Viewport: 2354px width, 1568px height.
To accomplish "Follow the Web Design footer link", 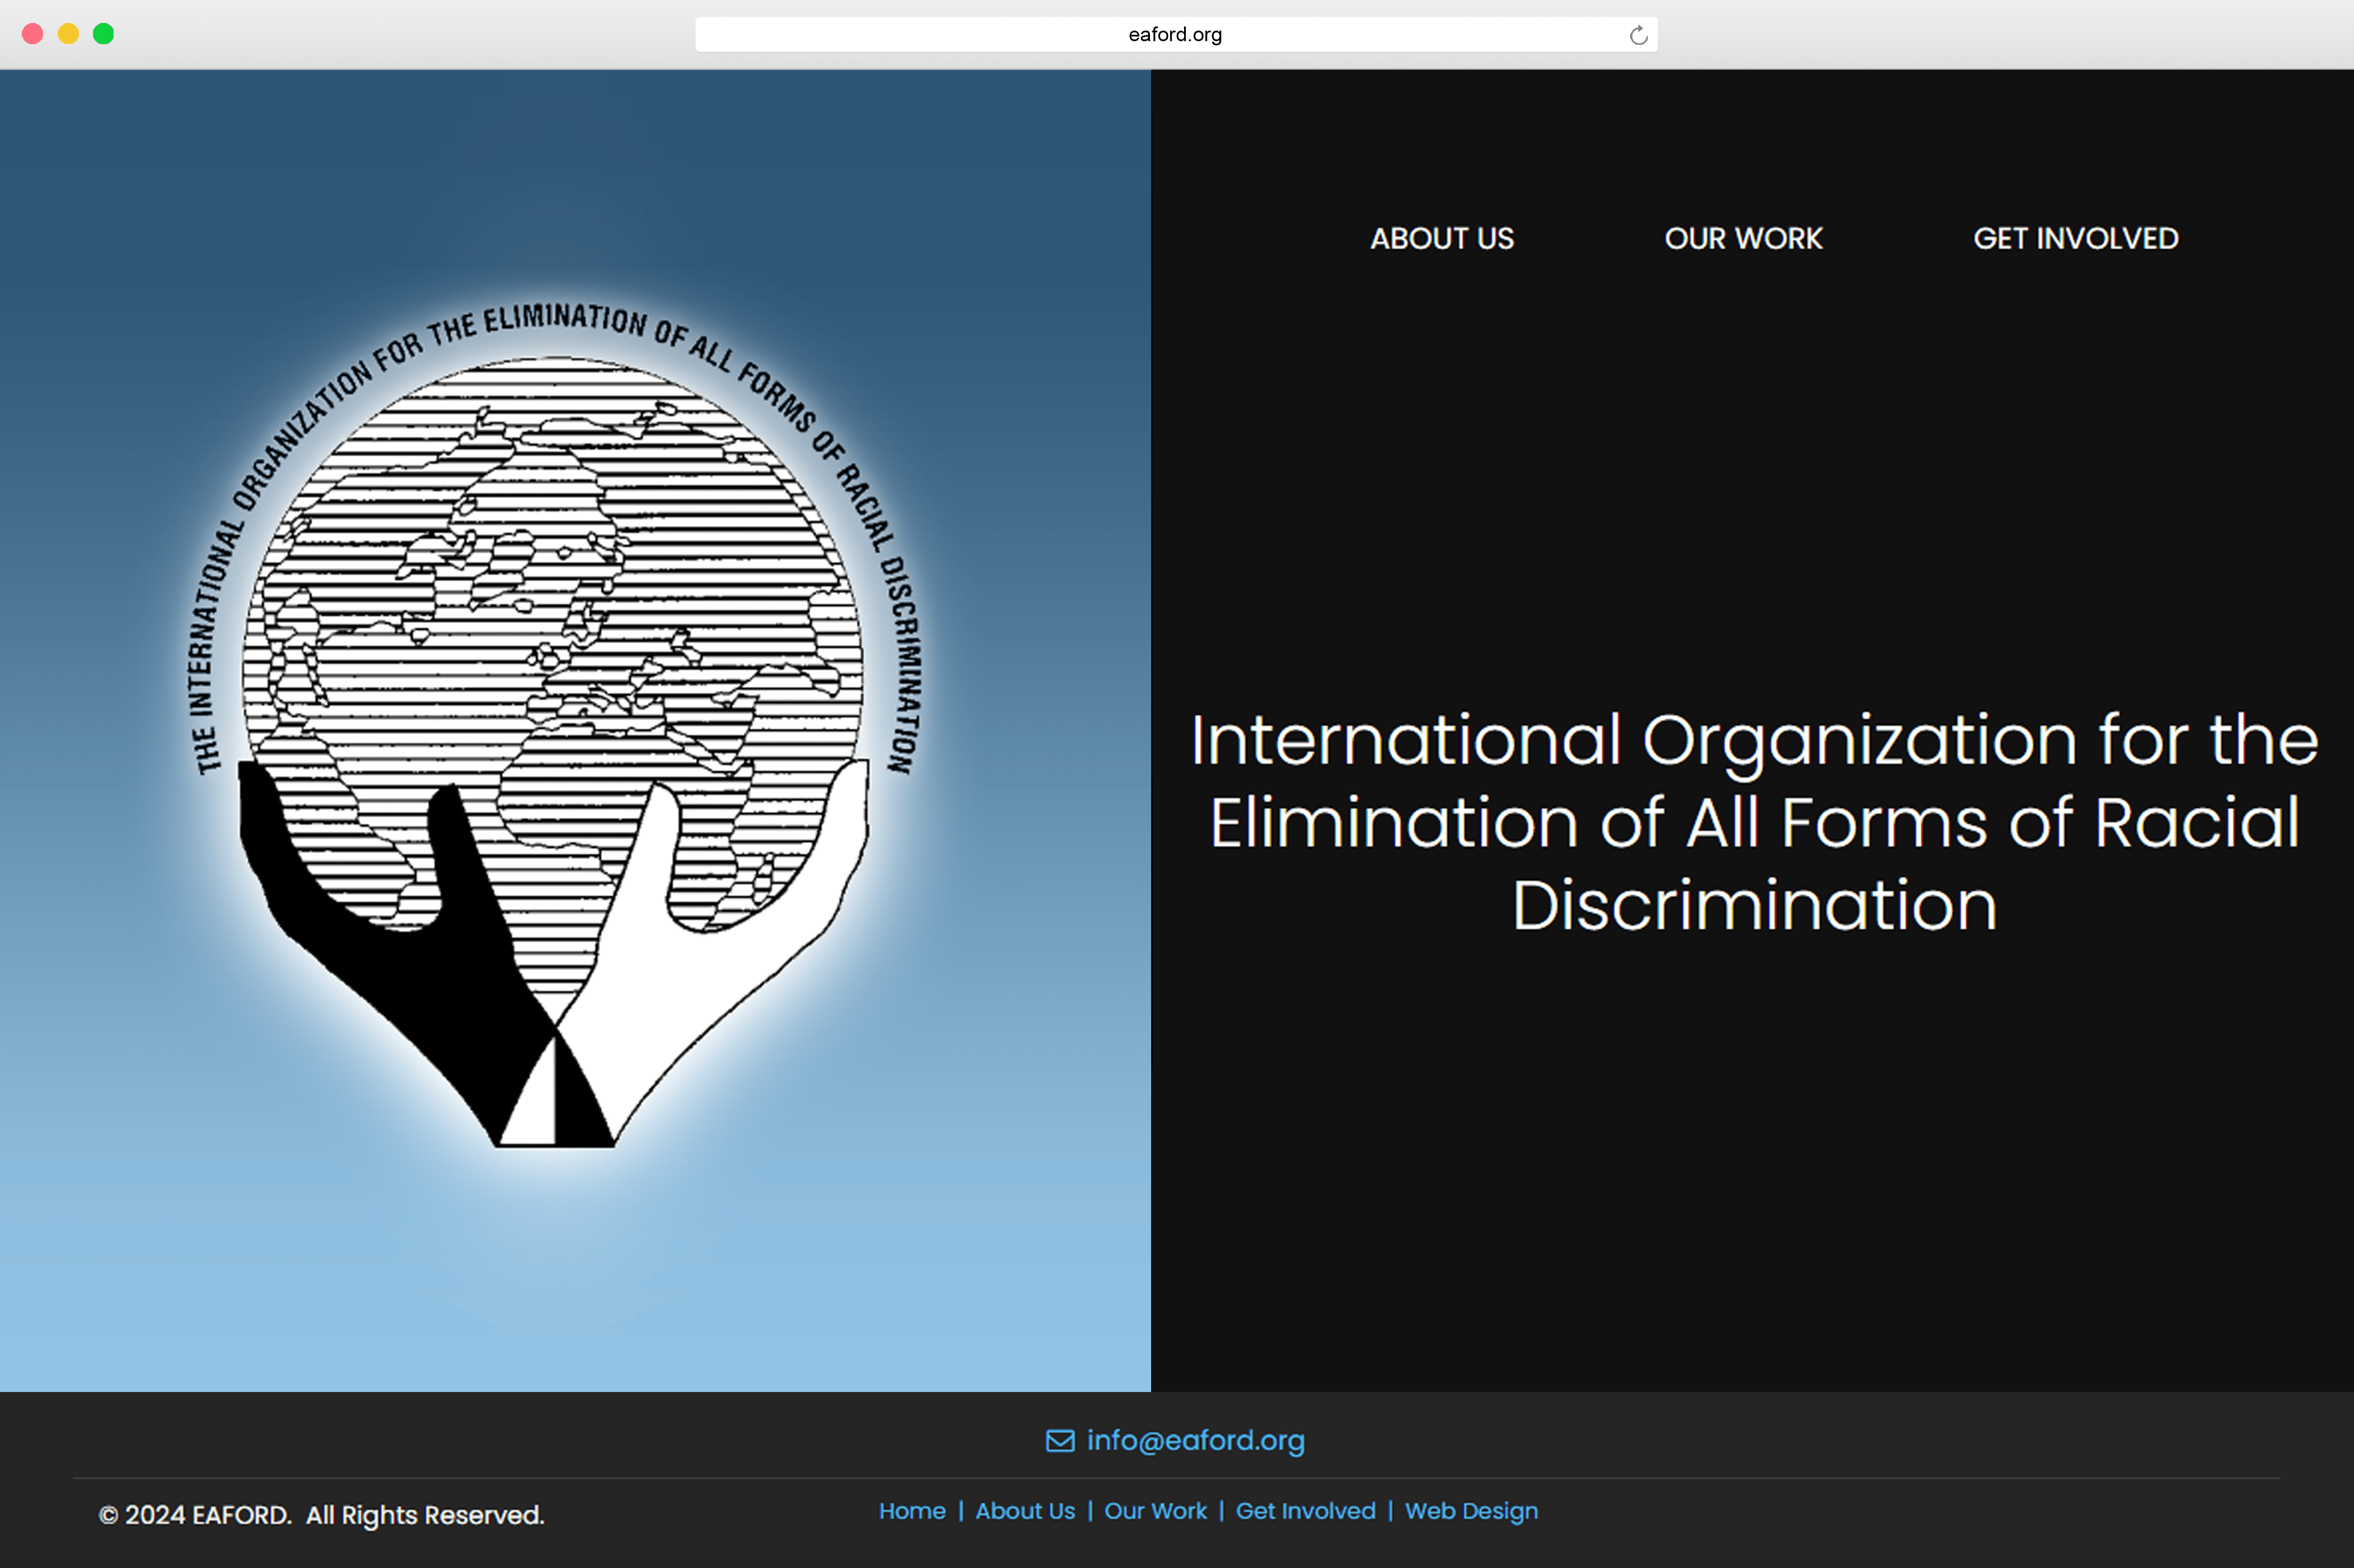I will pyautogui.click(x=1471, y=1511).
